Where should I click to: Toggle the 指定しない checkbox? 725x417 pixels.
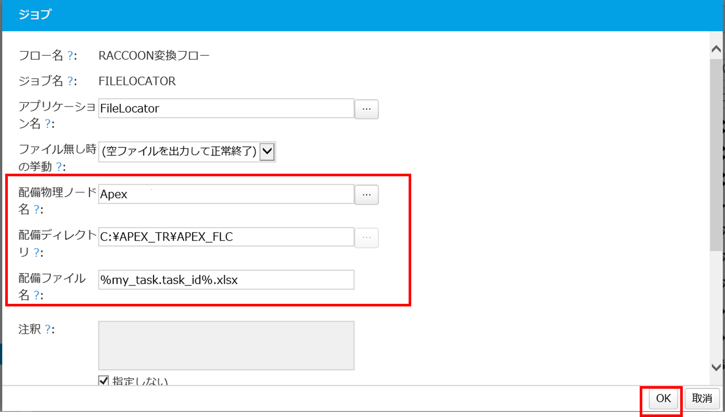pos(104,381)
